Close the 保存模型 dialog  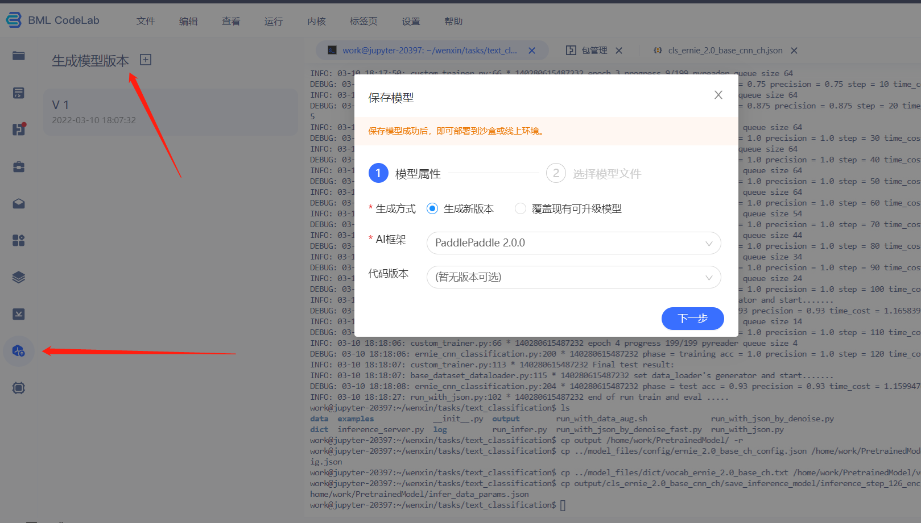coord(718,95)
